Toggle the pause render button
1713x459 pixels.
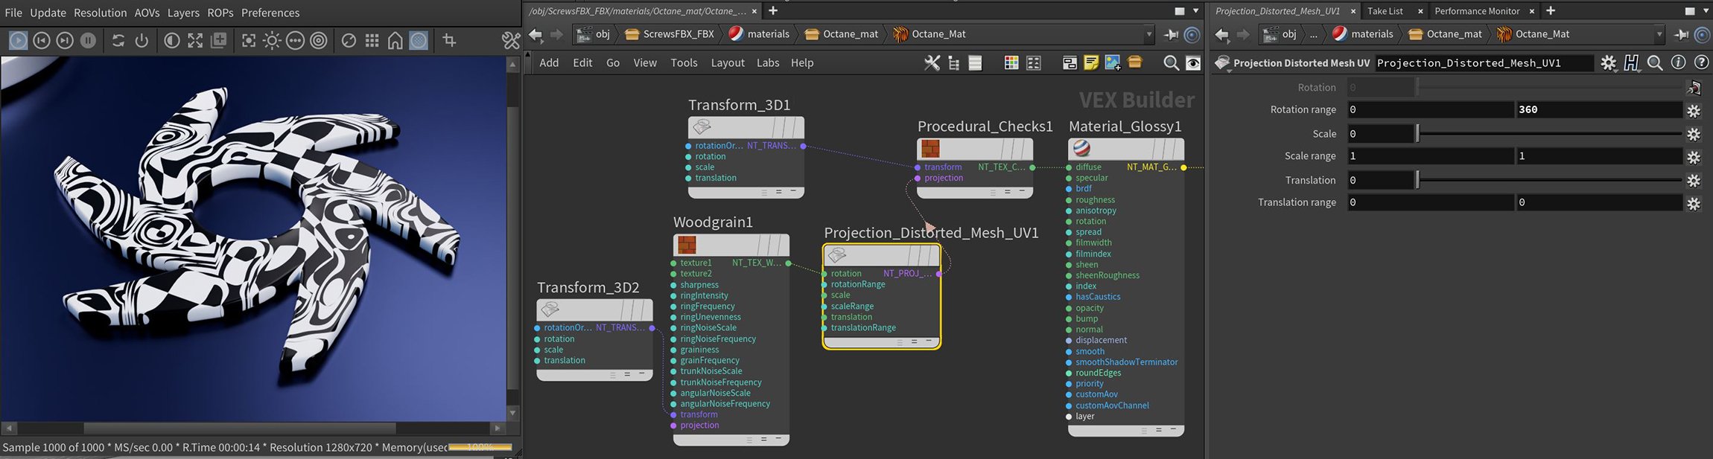(88, 40)
